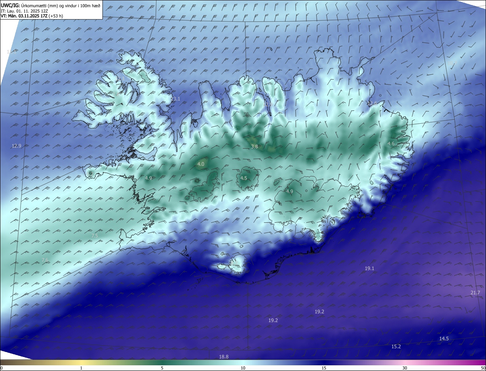Screen dimensions: 486x371
Task: Click the 14.5 value label
Action: click(444, 338)
